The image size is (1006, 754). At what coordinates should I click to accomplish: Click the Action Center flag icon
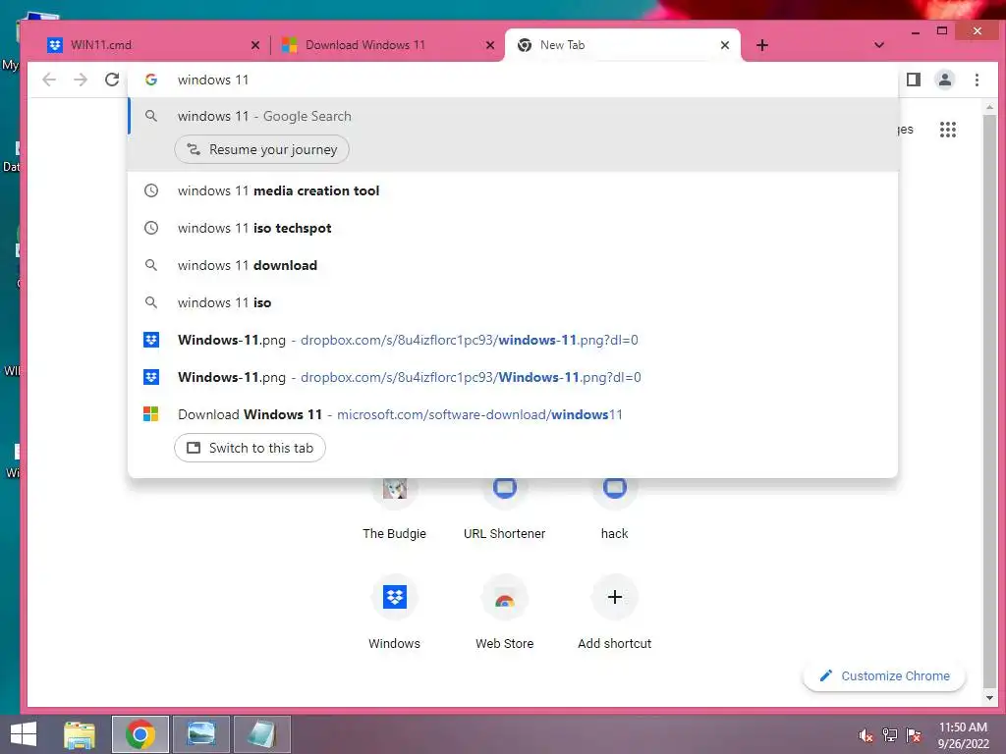click(x=914, y=735)
